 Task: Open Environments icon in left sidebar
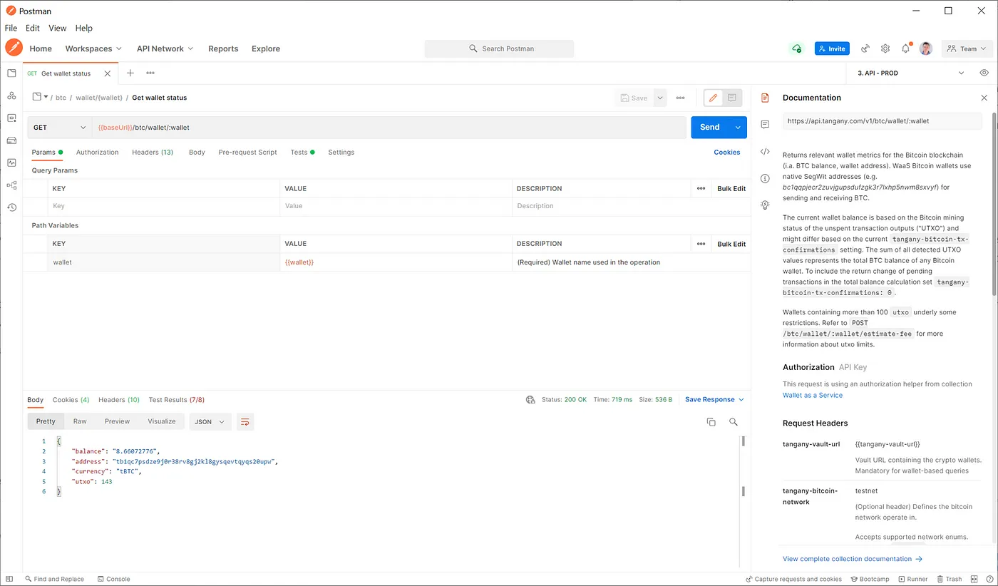[11, 118]
